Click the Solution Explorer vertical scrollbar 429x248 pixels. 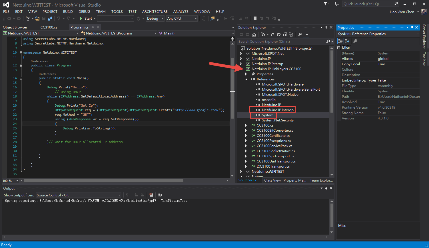[x=332, y=81]
